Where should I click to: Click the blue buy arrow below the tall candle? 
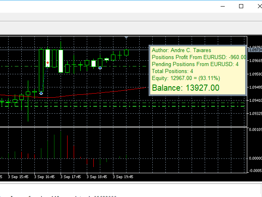[41, 93]
